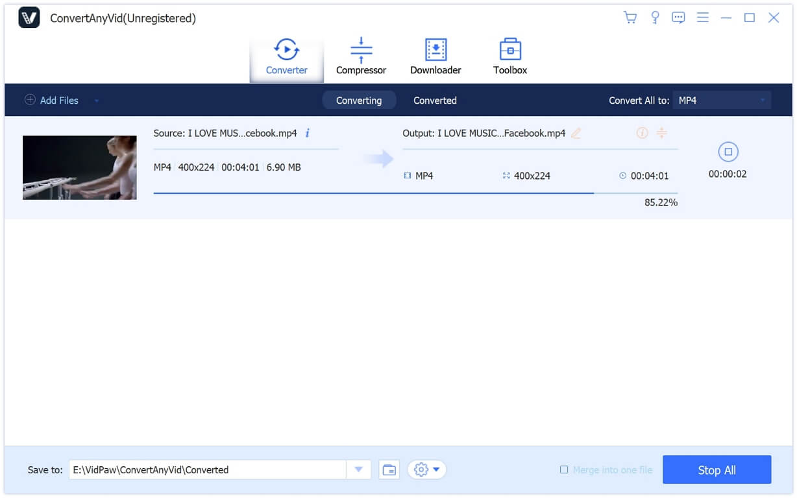
Task: Click the conversion progress bar
Action: (x=415, y=193)
